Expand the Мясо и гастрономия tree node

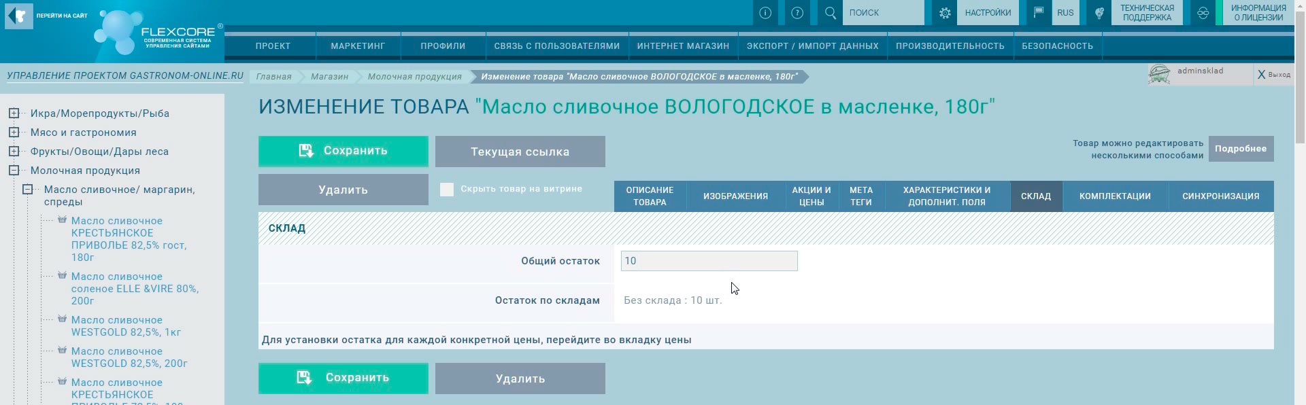click(x=14, y=133)
